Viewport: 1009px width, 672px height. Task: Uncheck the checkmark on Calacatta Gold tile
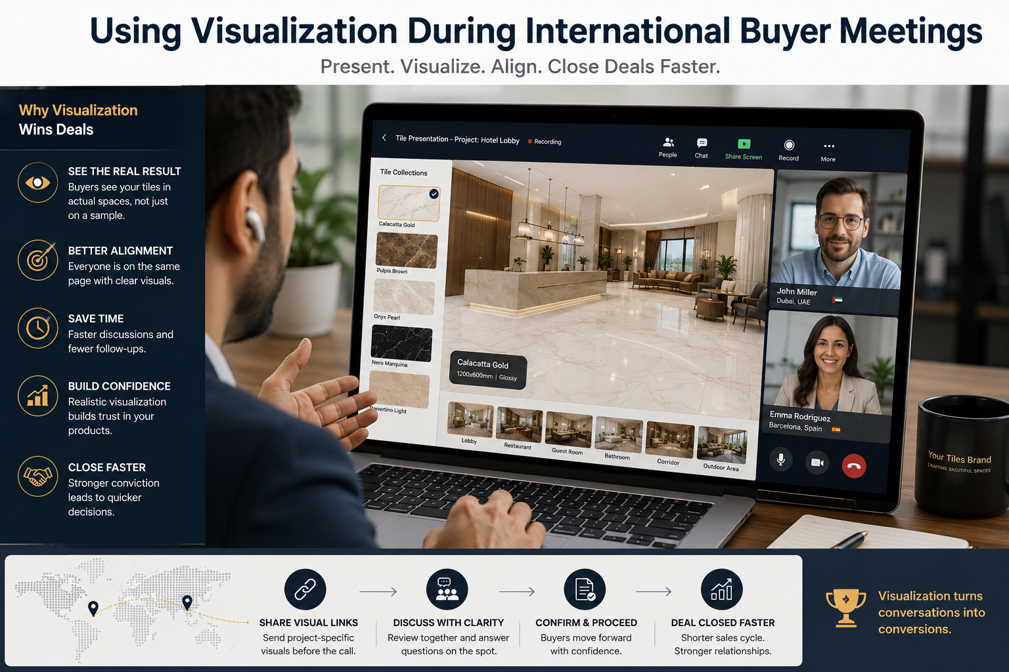[434, 194]
